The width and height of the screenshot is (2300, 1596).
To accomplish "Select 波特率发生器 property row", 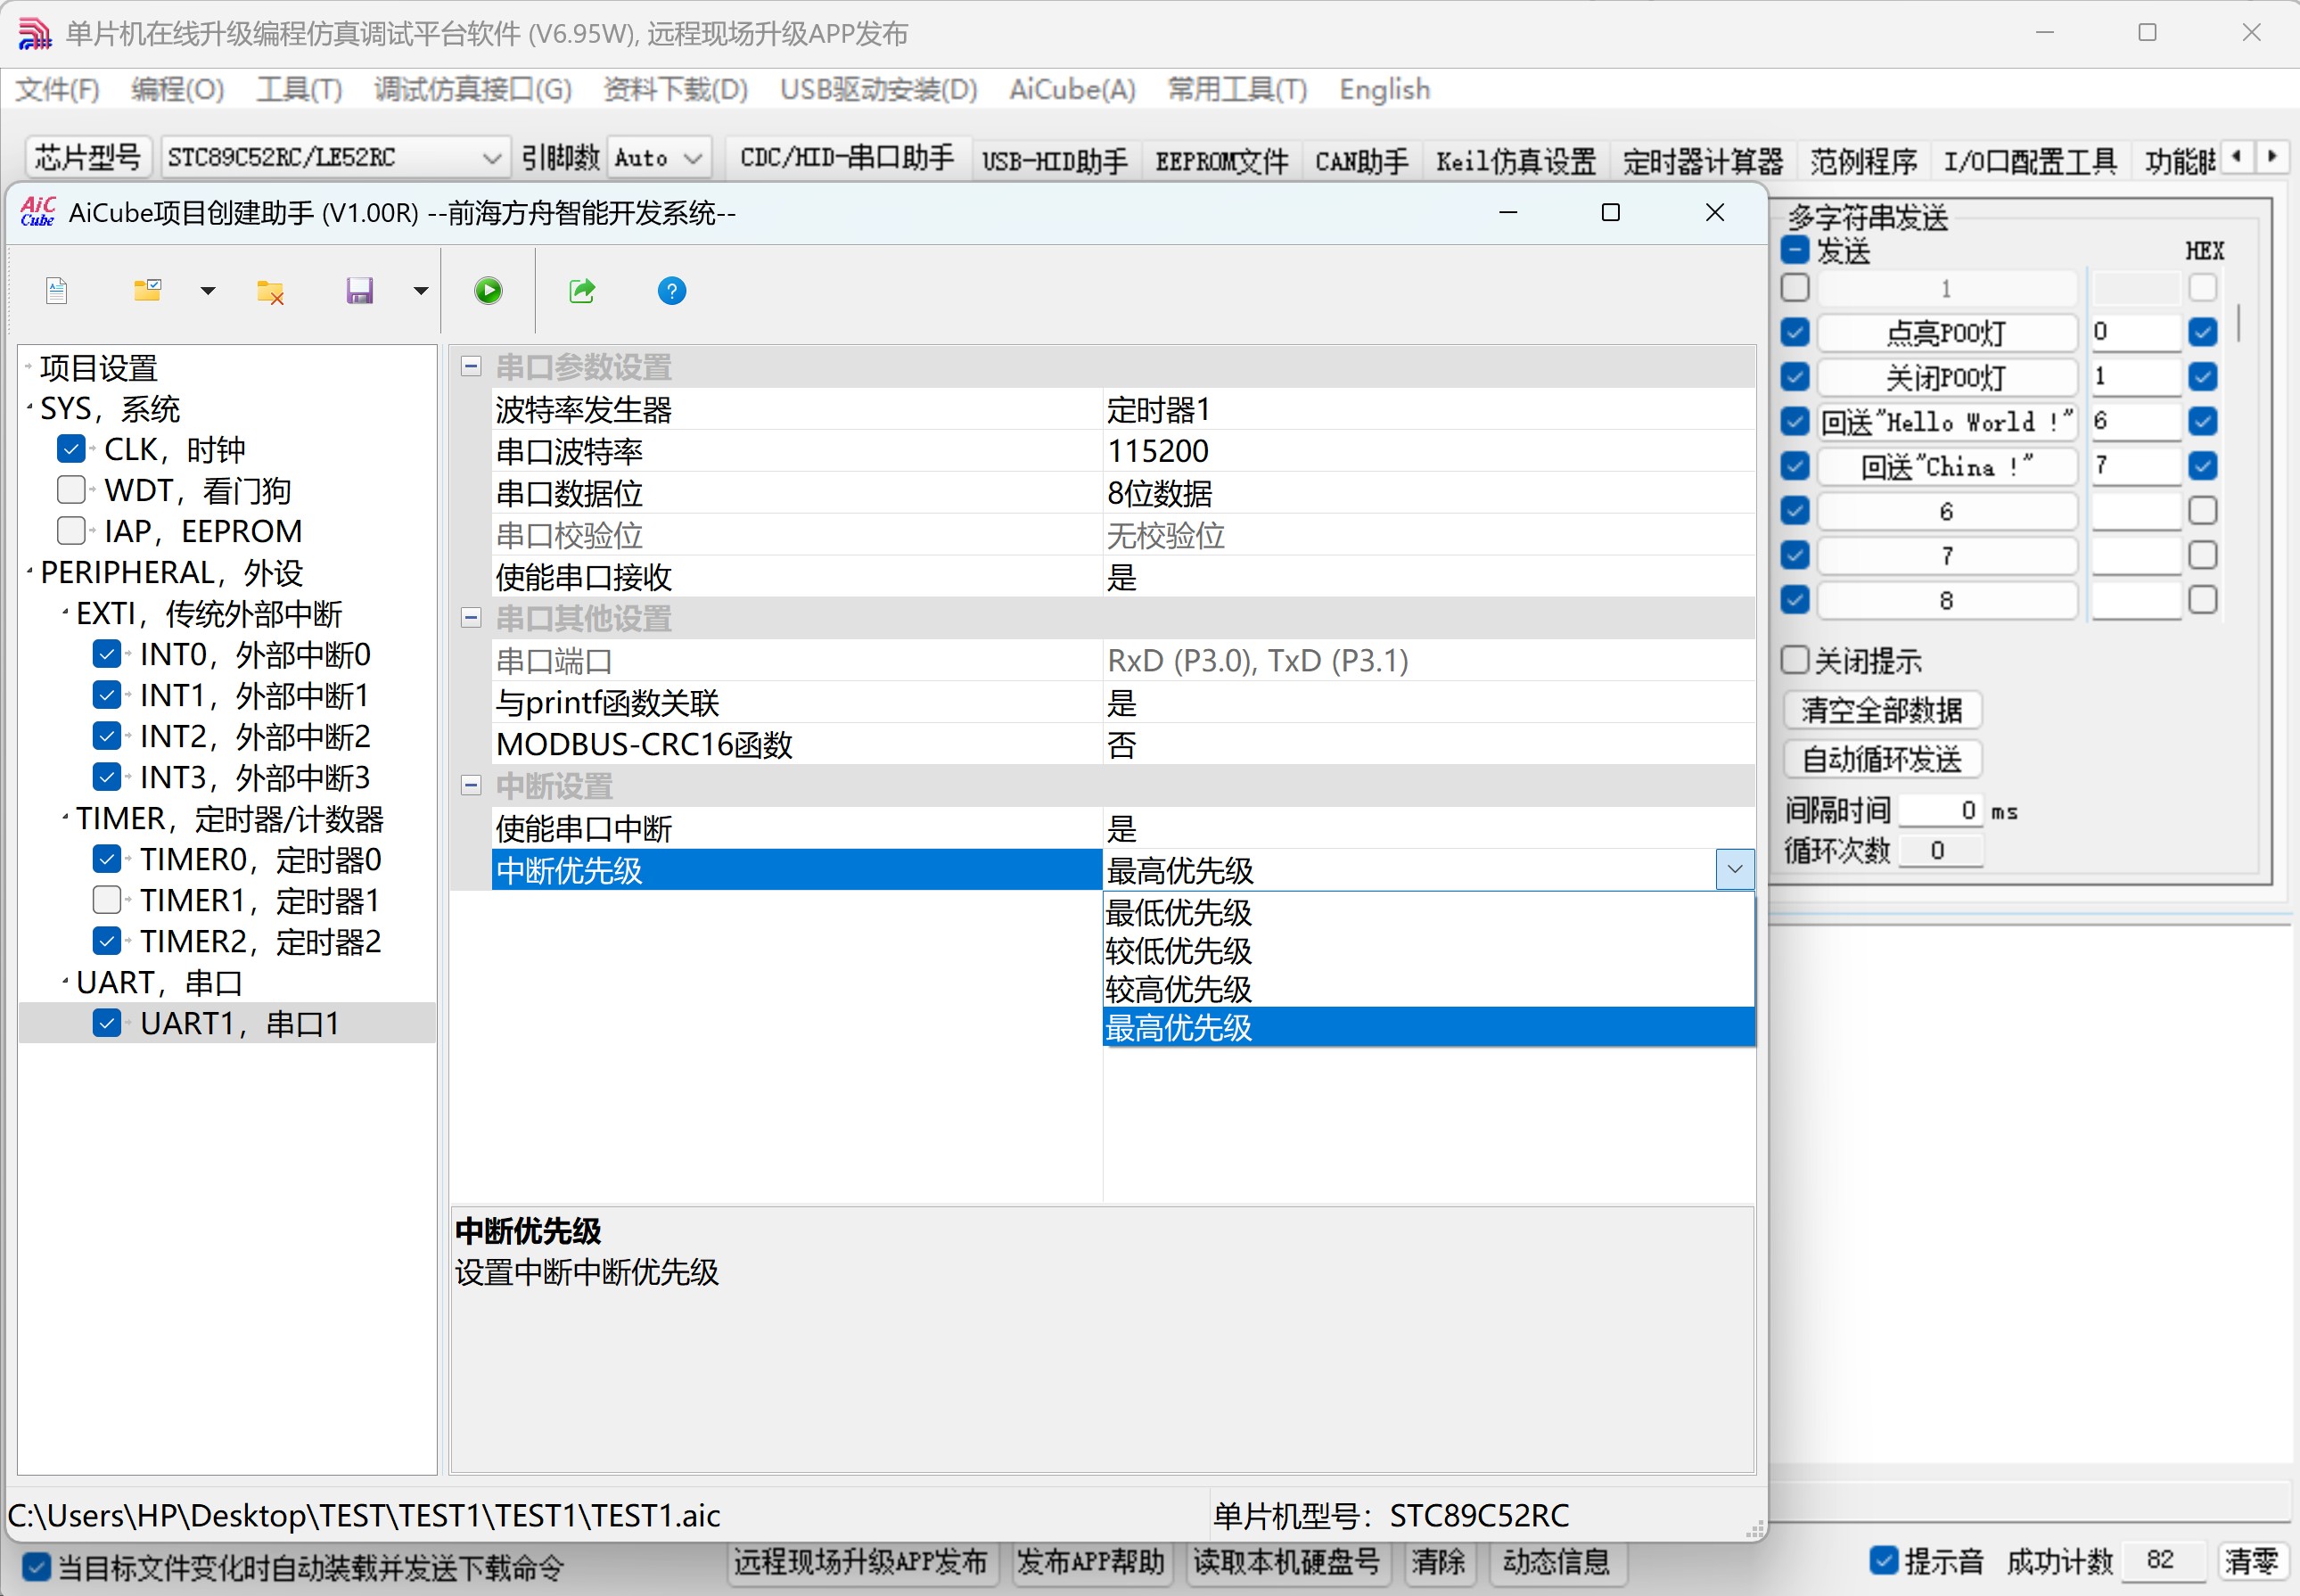I will [1123, 409].
